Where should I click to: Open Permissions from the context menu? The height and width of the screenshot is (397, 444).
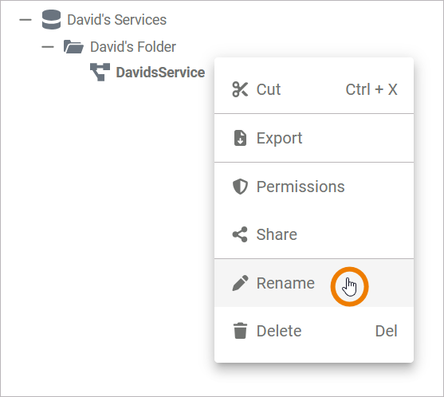314,187
